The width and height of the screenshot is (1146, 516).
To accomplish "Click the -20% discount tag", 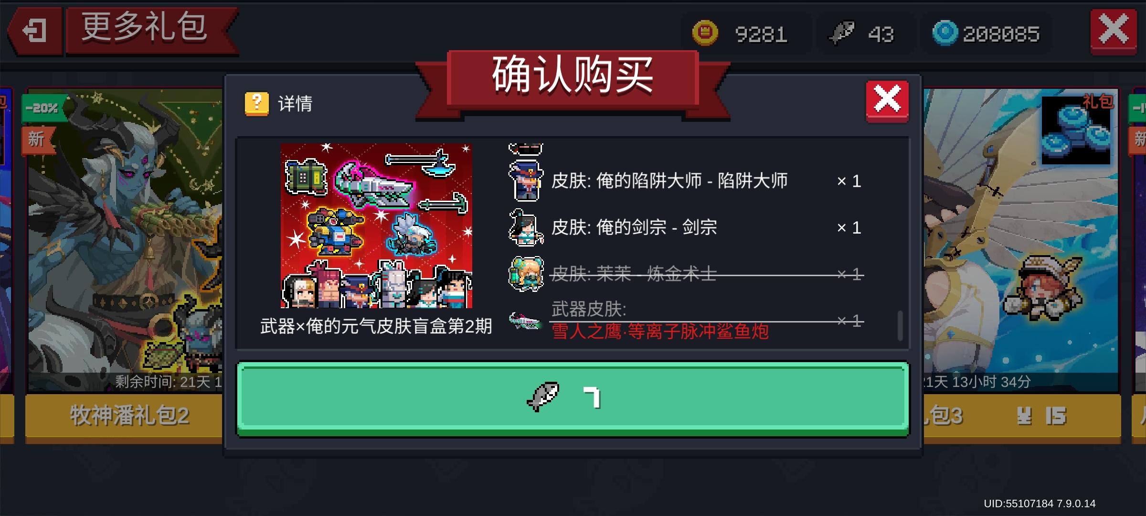I will [x=42, y=108].
